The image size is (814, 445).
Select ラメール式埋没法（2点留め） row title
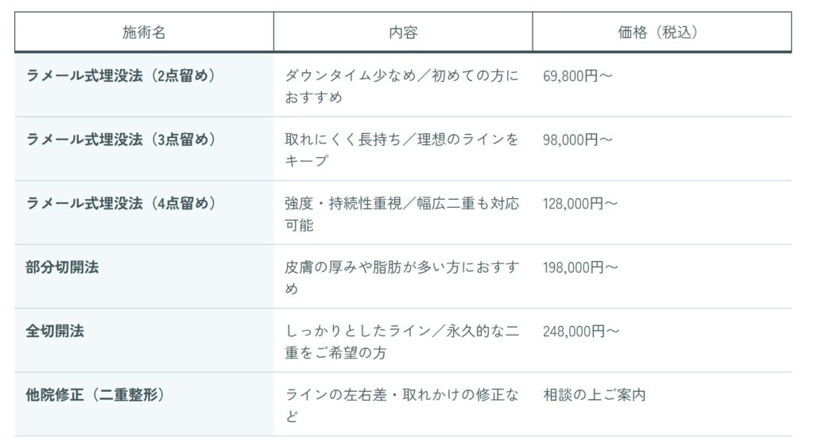(121, 75)
